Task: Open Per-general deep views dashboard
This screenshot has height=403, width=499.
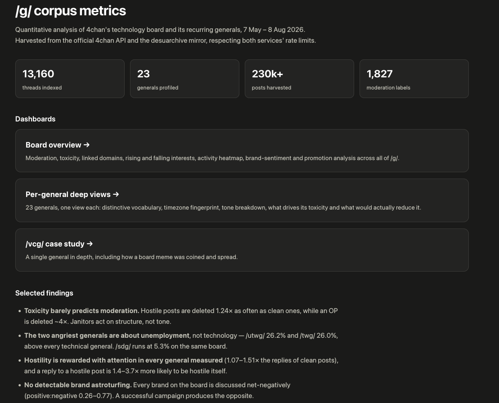Action: [x=242, y=201]
